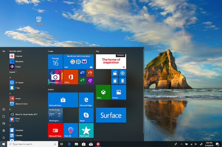Select the Recycle Bin desktop icon
This screenshot has height=147, width=222.
(x=39, y=21)
